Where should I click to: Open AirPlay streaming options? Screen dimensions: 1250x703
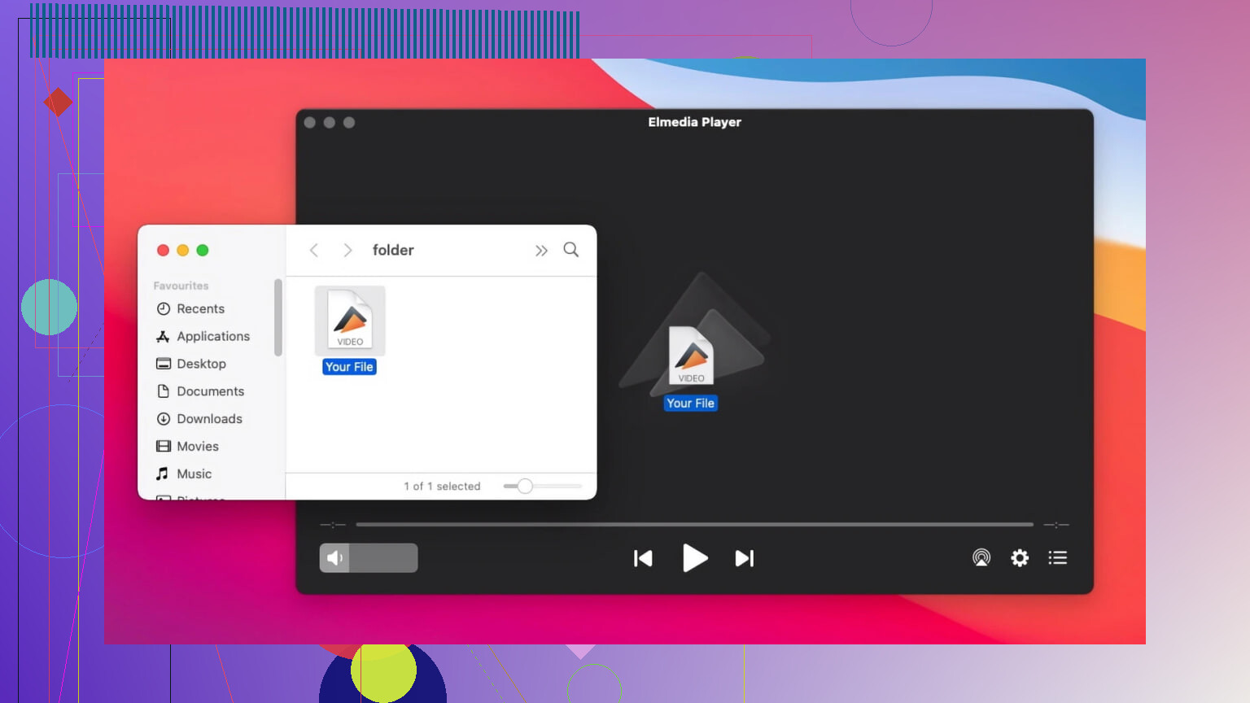click(981, 558)
